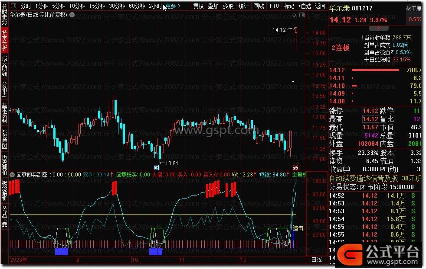Open the 统计 statistics tool
Viewport: 426px width, 269px height.
[243, 6]
